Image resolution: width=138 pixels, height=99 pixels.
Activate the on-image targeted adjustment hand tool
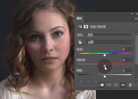(x=80, y=42)
